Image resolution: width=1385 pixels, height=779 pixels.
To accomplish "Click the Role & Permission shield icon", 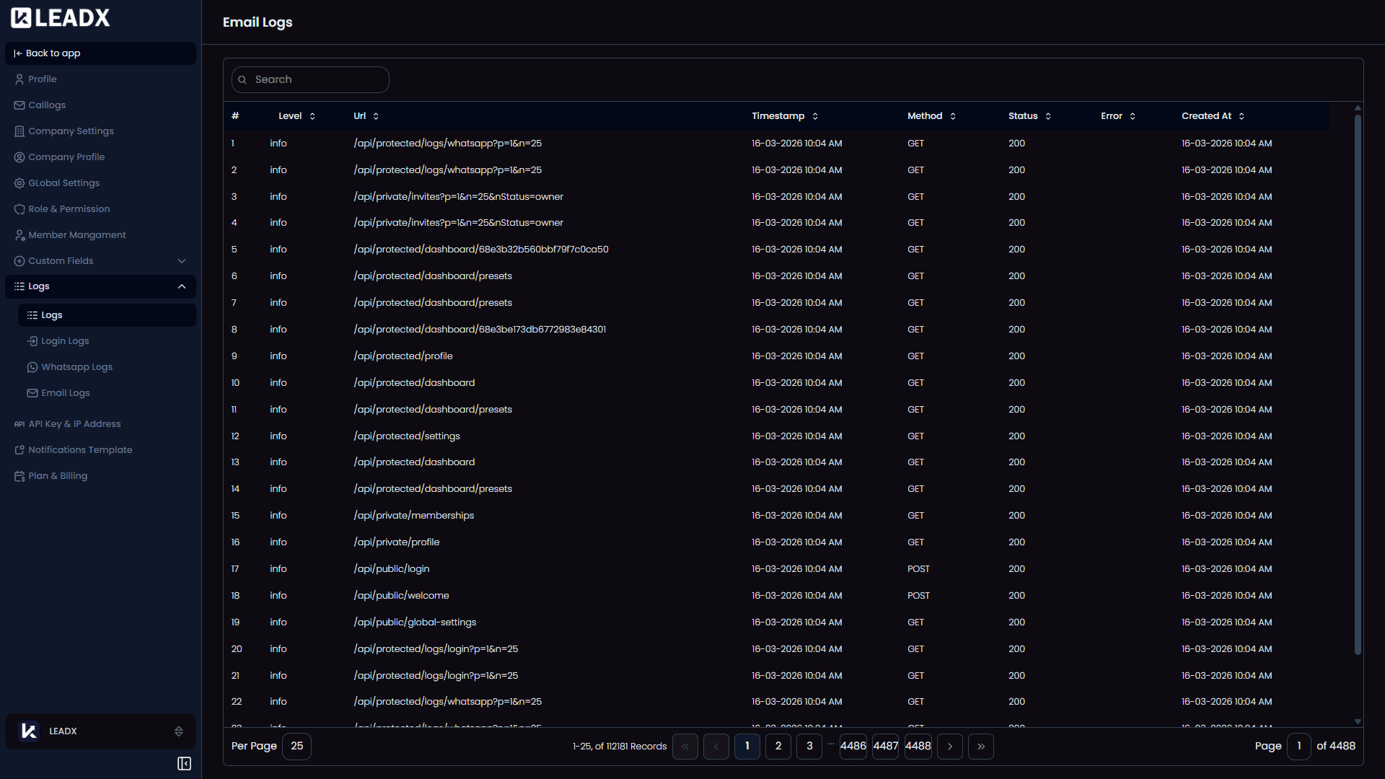I will pos(19,209).
